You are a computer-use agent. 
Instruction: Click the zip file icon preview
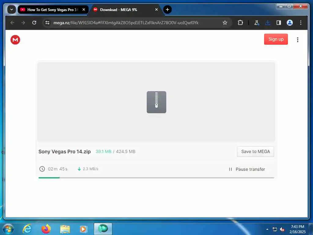pyautogui.click(x=156, y=102)
